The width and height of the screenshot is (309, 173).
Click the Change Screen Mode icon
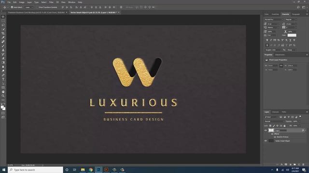3,117
